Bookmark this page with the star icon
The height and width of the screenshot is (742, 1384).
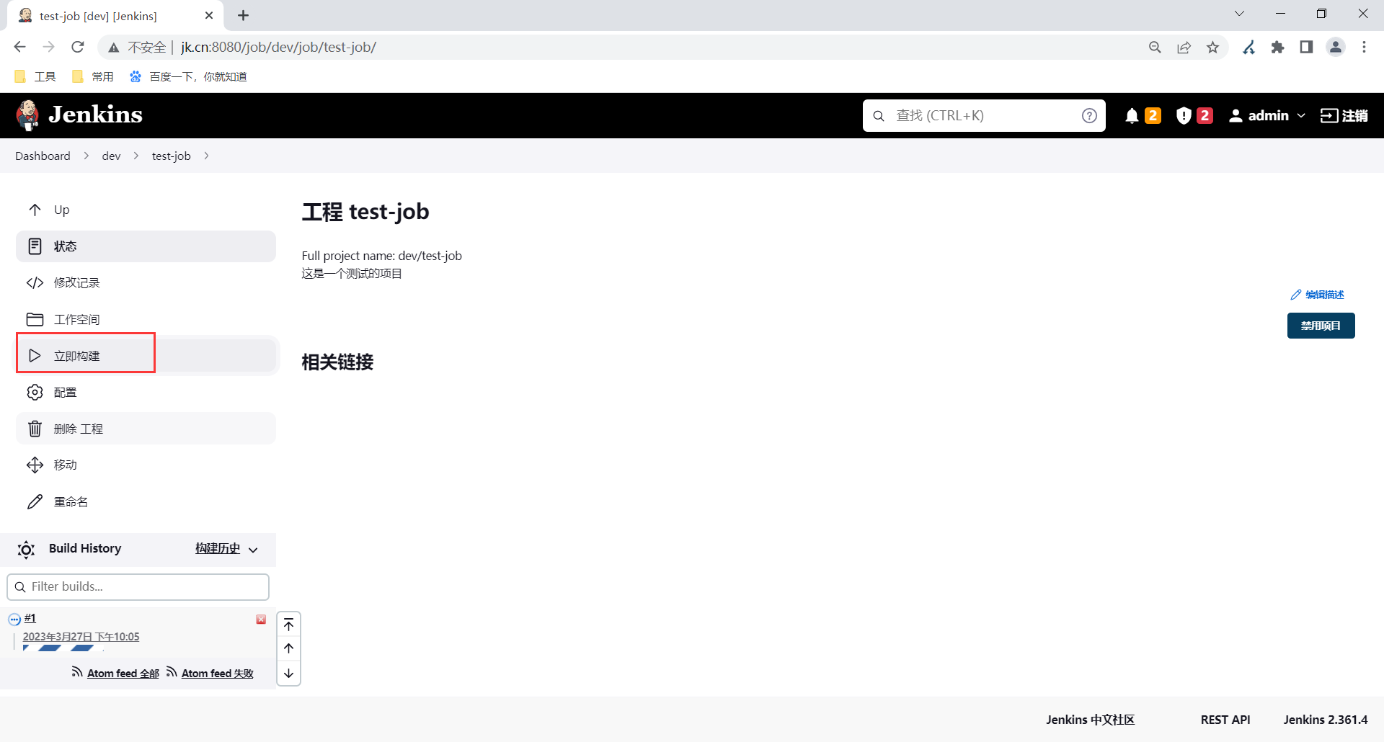point(1212,47)
